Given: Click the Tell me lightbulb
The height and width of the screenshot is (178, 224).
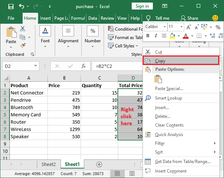Looking at the screenshot, I should (x=148, y=18).
